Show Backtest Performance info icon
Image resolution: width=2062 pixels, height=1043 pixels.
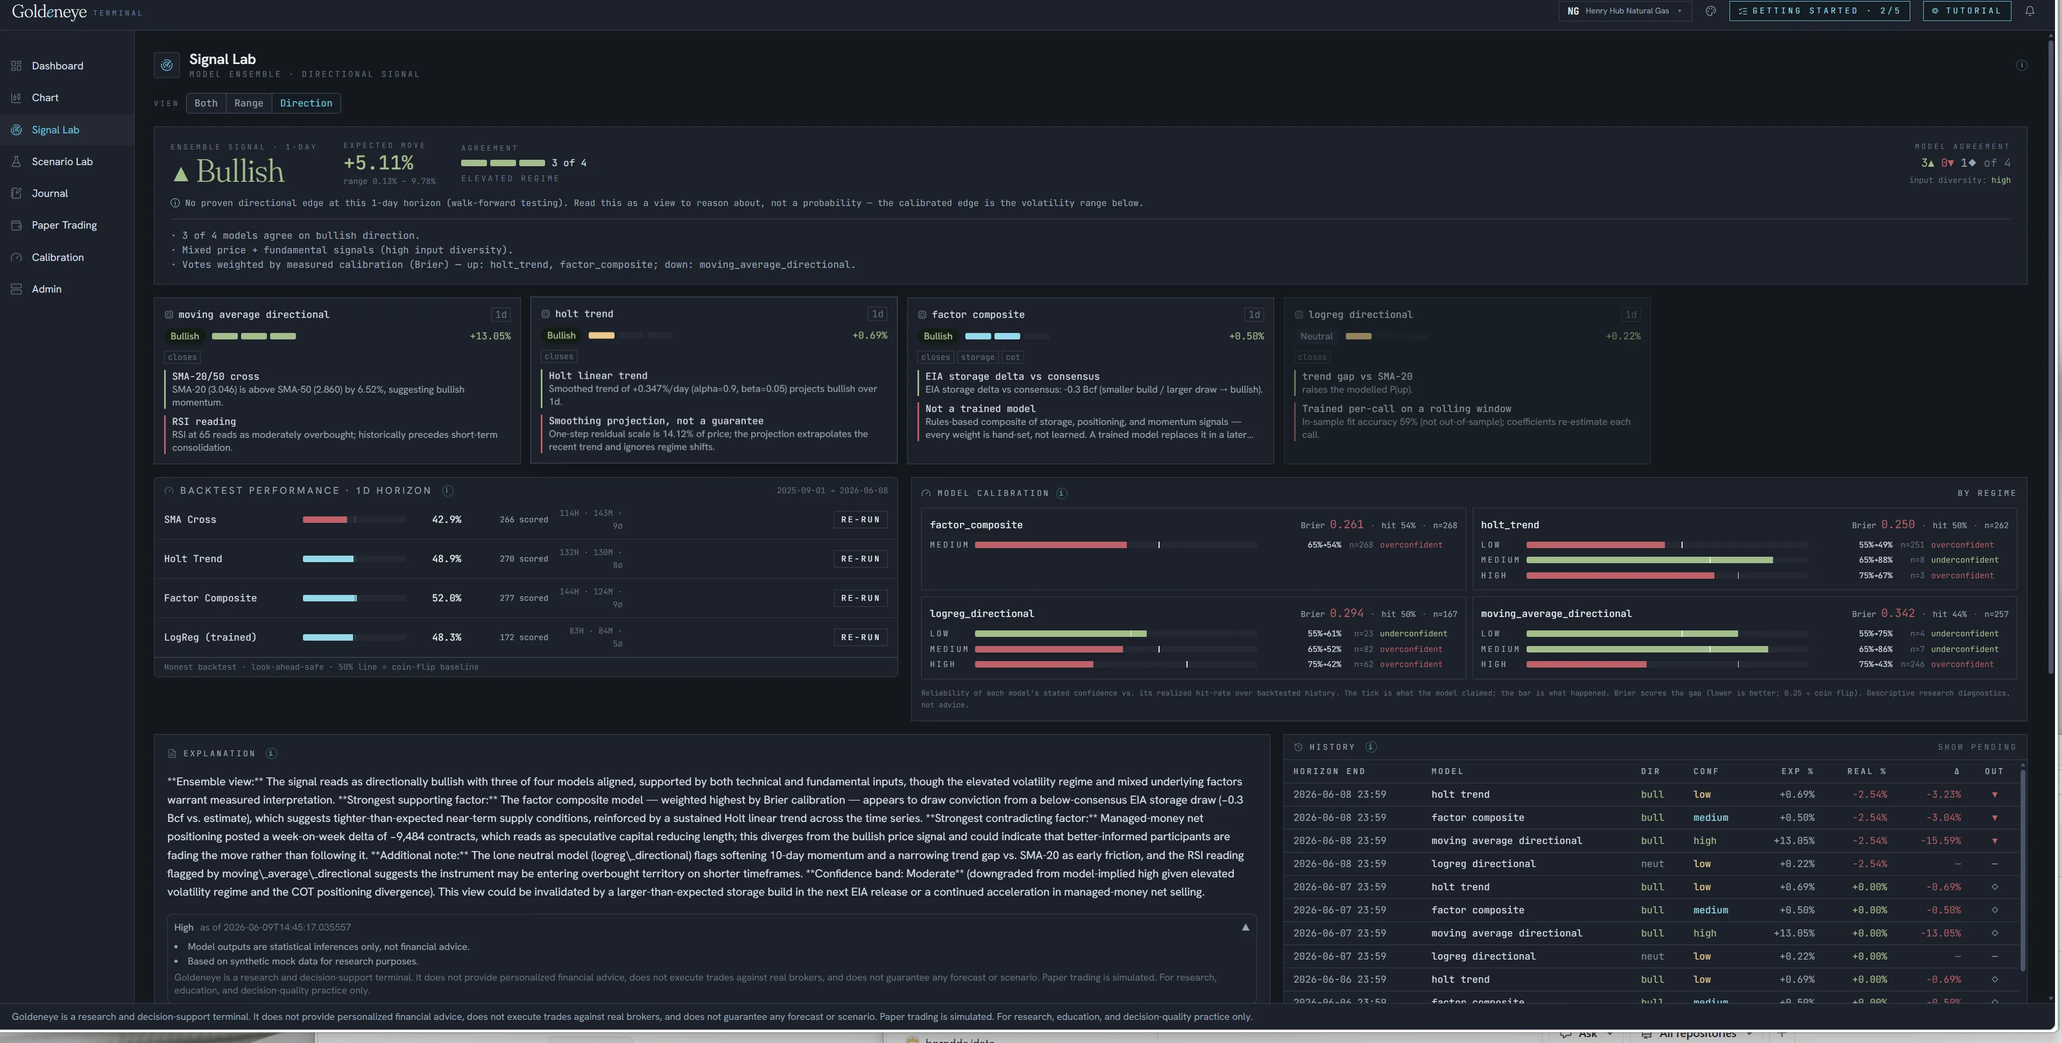tap(448, 491)
